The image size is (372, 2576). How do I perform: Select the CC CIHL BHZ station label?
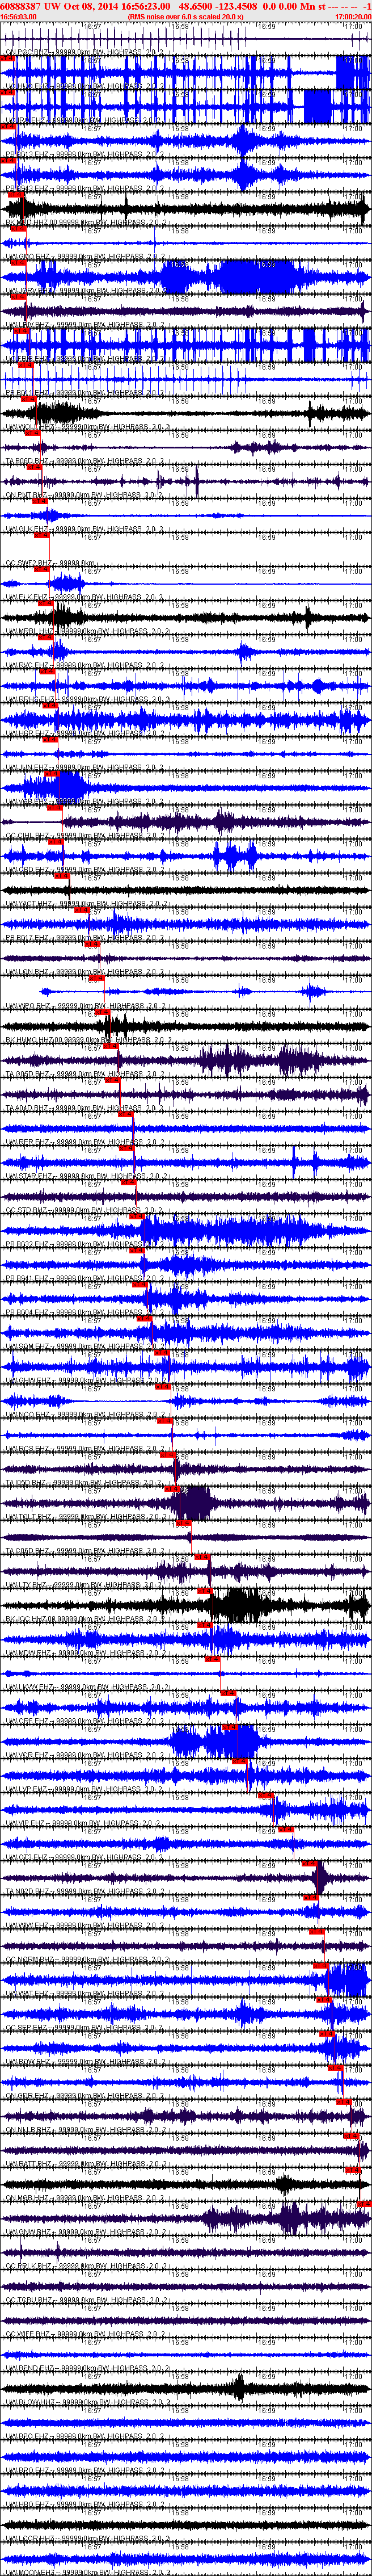click(86, 834)
